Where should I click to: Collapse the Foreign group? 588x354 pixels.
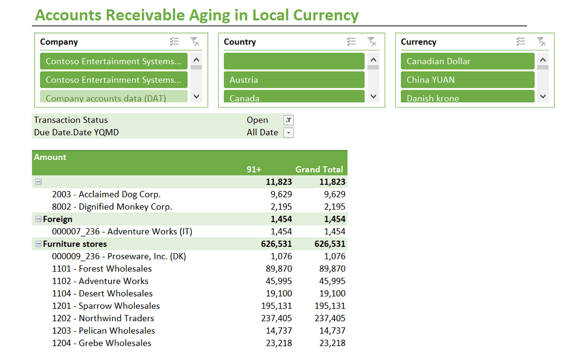pyautogui.click(x=38, y=219)
